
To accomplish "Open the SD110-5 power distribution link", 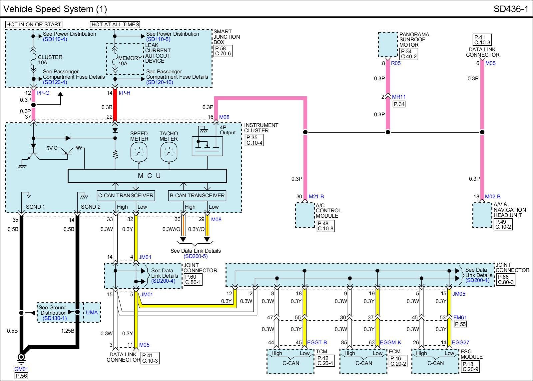I will point(158,39).
